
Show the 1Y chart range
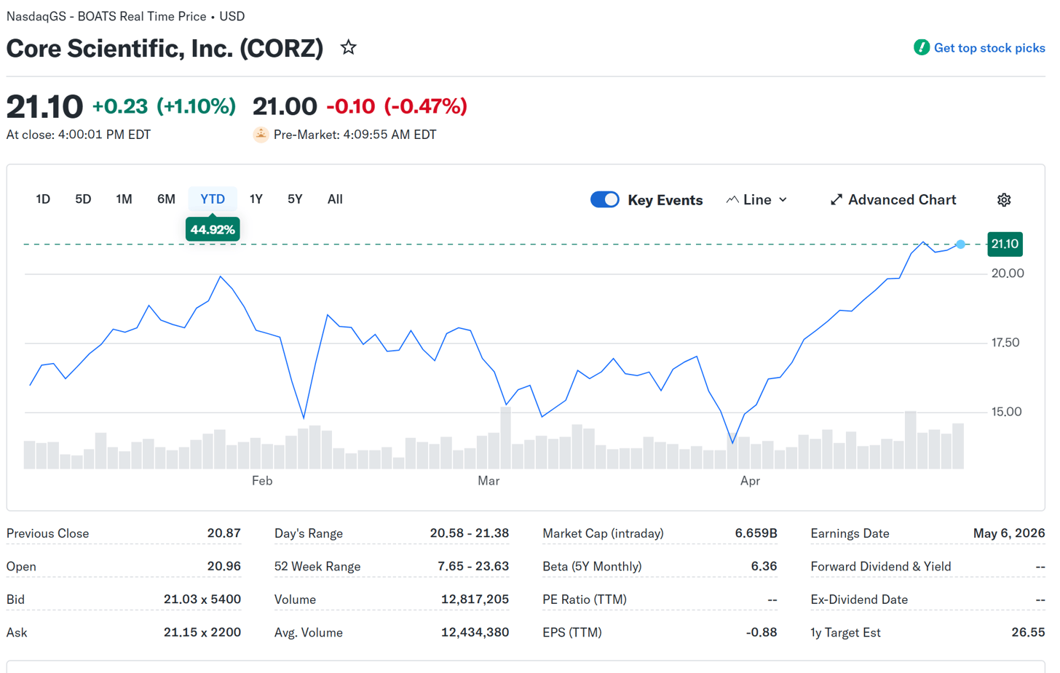pos(256,199)
